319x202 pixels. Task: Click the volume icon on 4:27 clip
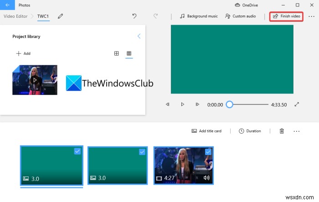pyautogui.click(x=206, y=178)
